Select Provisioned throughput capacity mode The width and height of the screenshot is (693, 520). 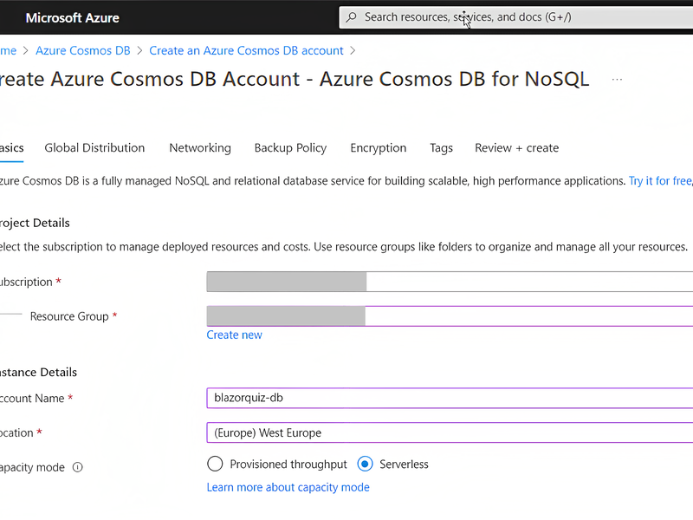click(x=215, y=464)
